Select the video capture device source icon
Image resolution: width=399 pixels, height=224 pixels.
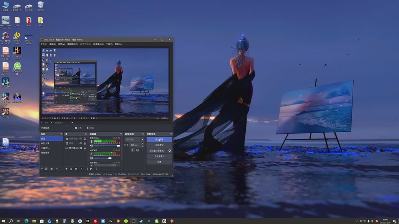[x=67, y=139]
